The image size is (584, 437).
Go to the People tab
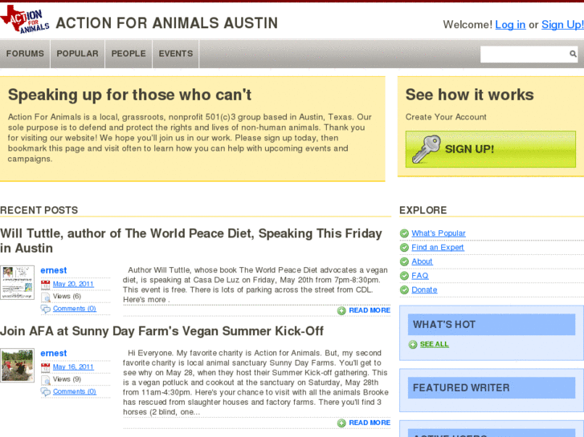[x=129, y=54]
